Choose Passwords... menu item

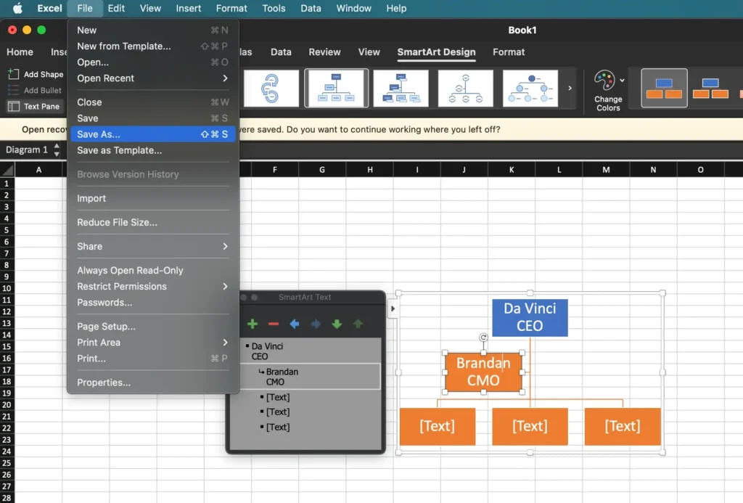(x=152, y=303)
